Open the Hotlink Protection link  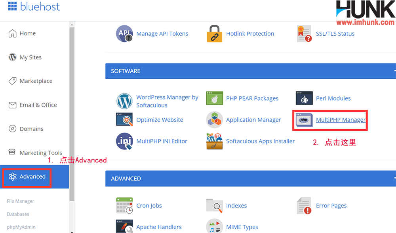250,34
